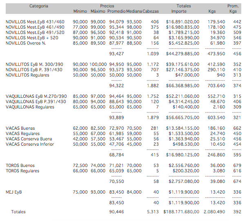This screenshot has height=221, width=247.
Task: Select the Cabezas column header
Action: point(151,11)
